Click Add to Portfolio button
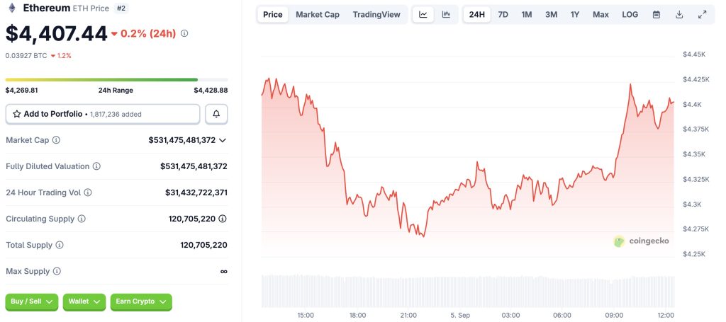 click(103, 114)
